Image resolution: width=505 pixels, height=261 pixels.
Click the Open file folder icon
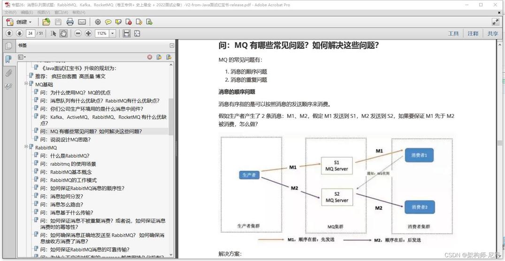coord(46,22)
